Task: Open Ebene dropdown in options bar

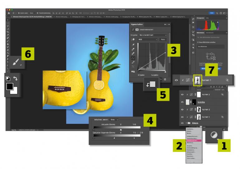Action: [32, 13]
